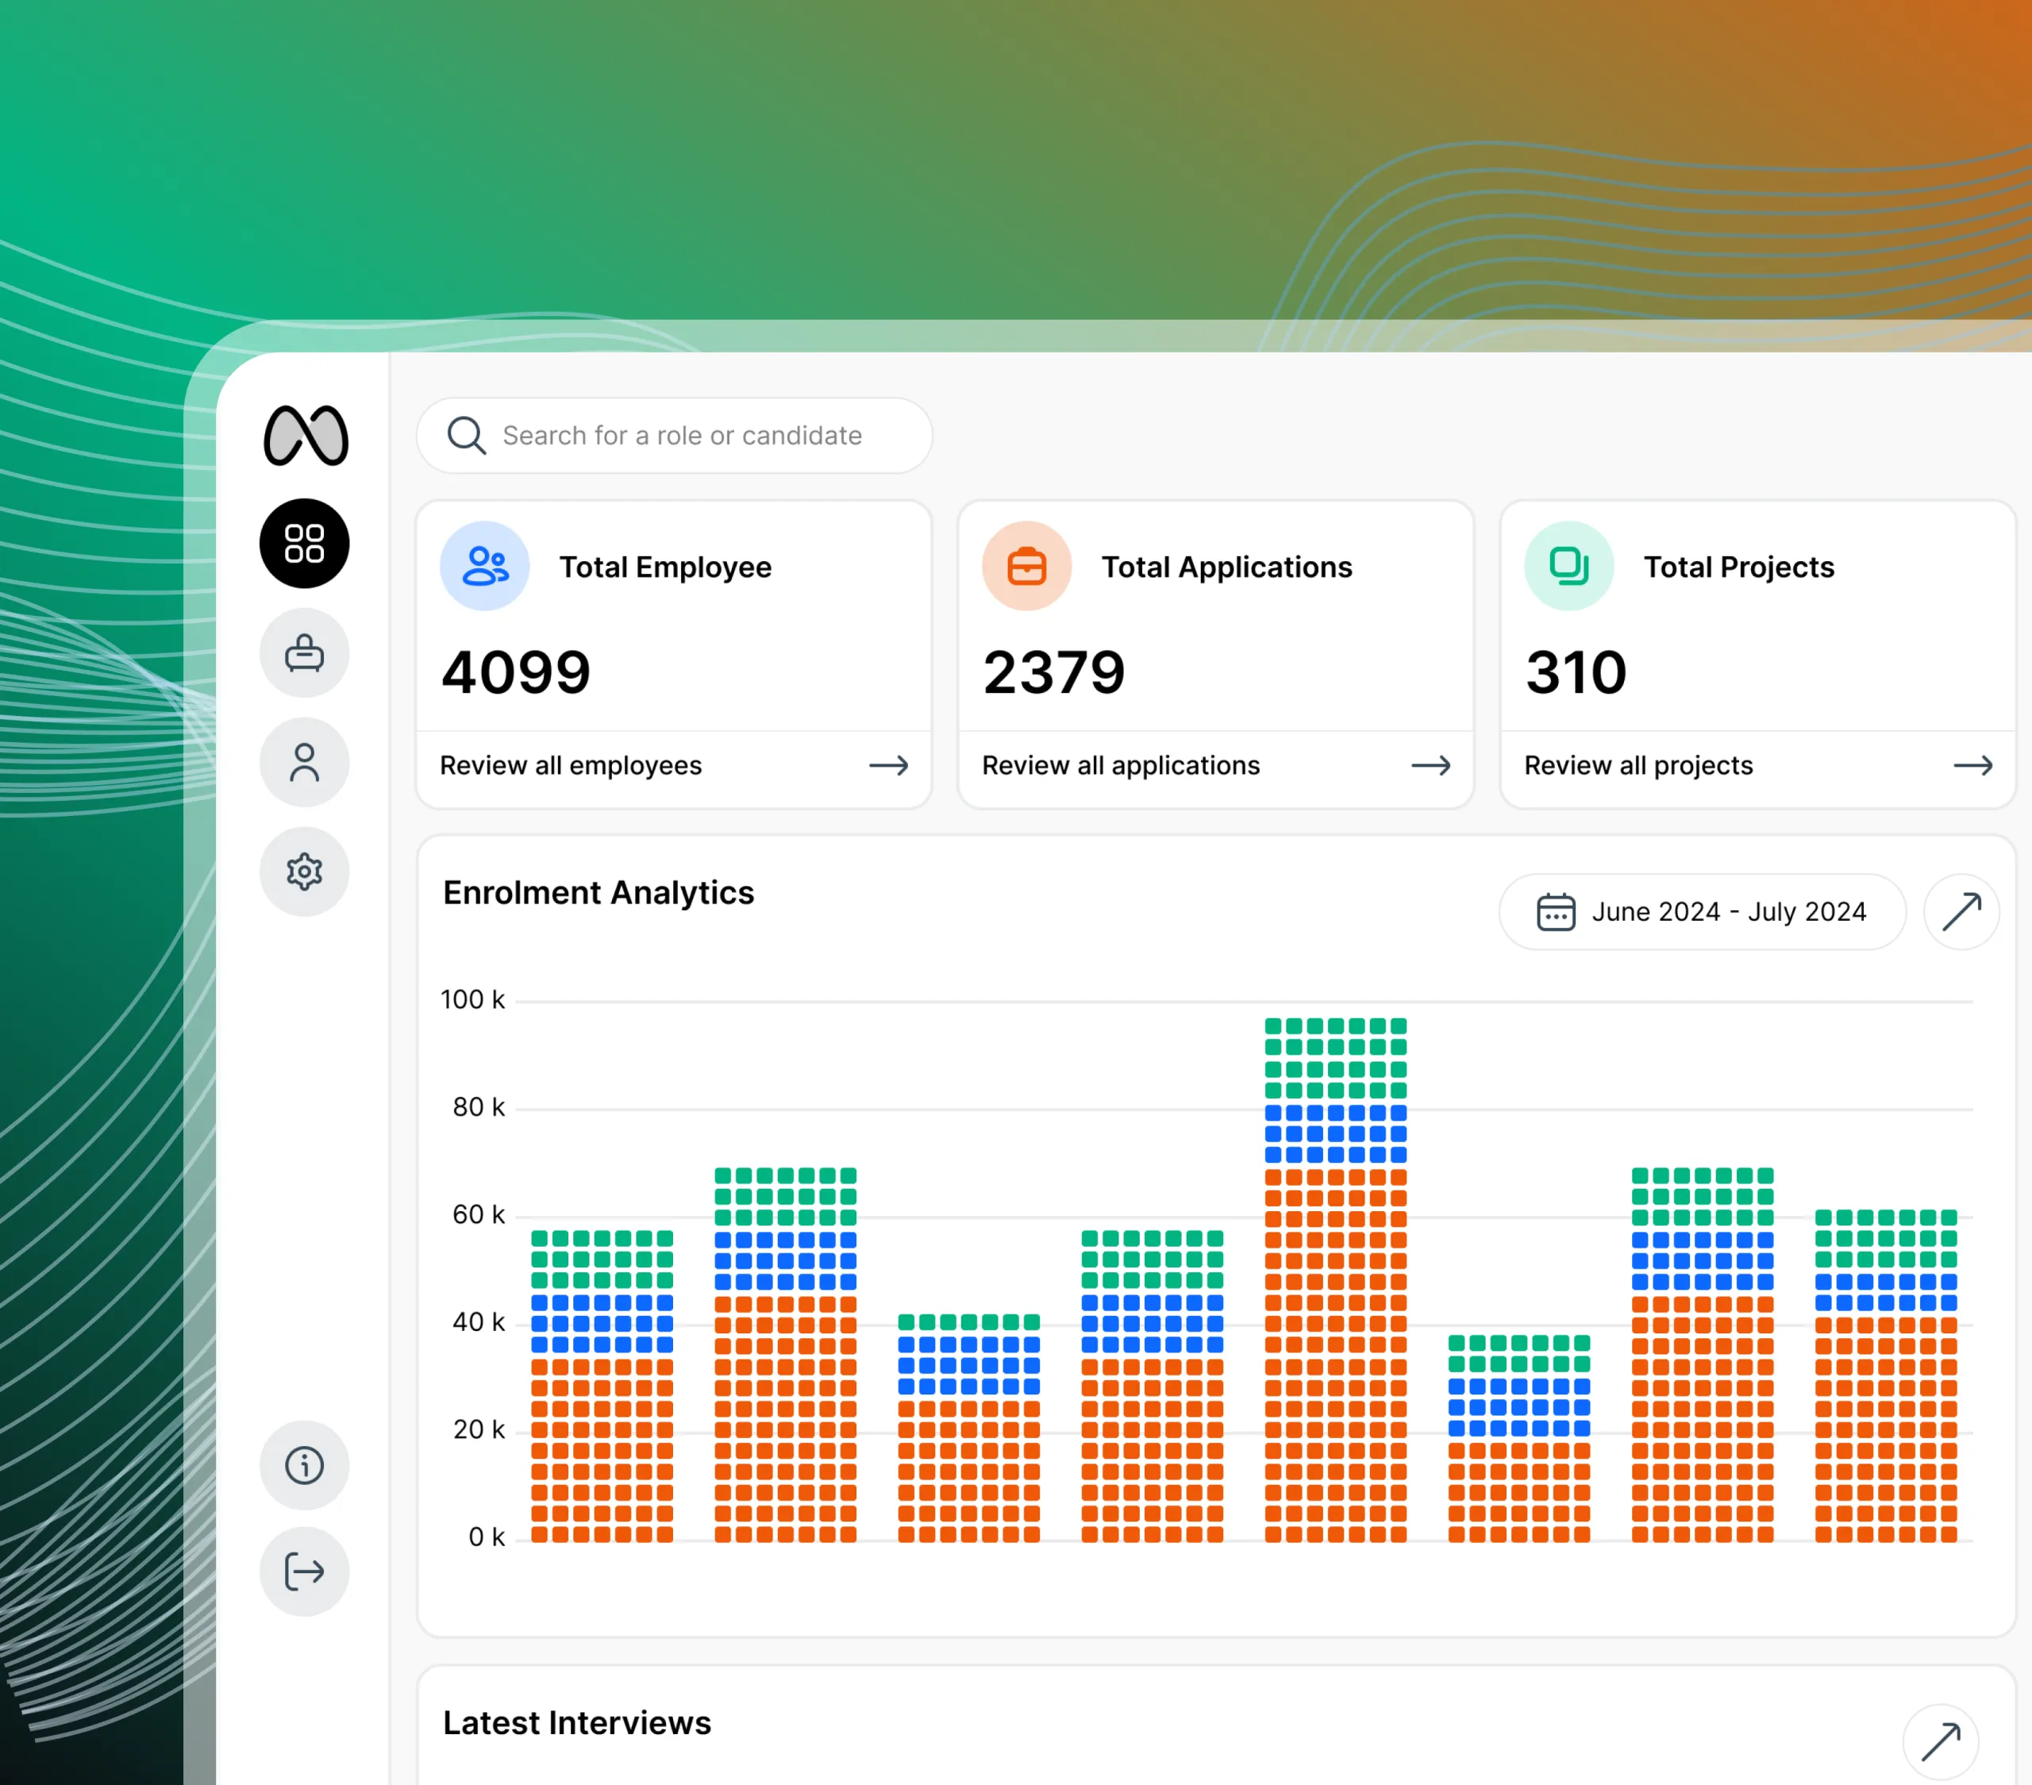This screenshot has width=2032, height=1785.
Task: Open the person profile icon in sidebar
Action: (x=304, y=762)
